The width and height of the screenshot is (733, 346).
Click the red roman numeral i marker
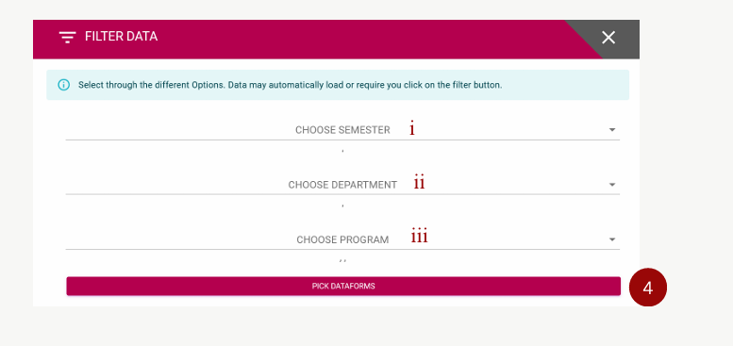click(412, 128)
